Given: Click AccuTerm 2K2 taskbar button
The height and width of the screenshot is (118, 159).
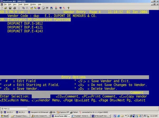Looking at the screenshot, I should click(61, 116).
